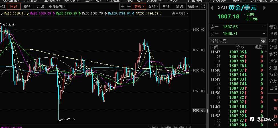
Task: Go to next symbol with right arrow
Action: [x=265, y=8]
